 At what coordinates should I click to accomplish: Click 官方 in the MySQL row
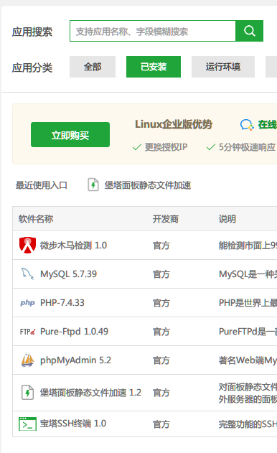[161, 274]
